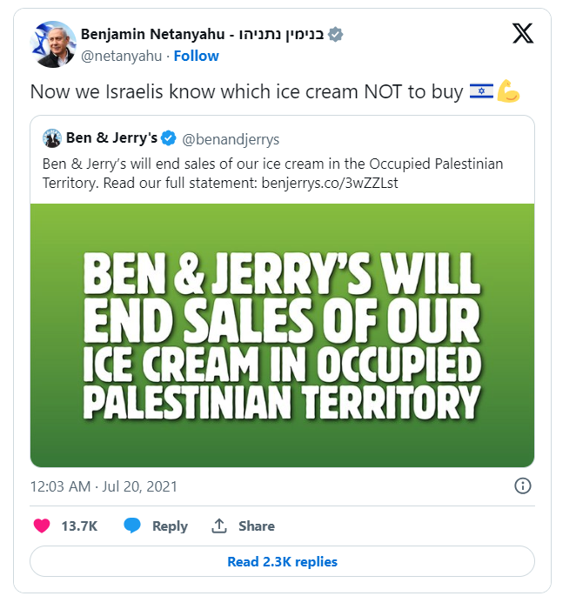Open Netanyahu's profile avatar
Viewport: 576px width, 596px height.
53,44
